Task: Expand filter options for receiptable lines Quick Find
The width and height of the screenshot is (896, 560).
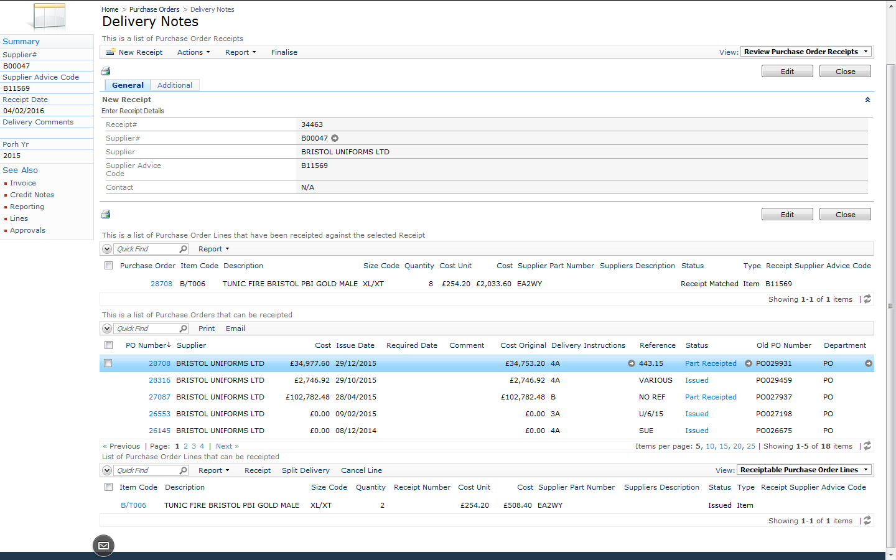Action: pos(107,470)
